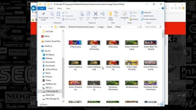Viewport: 196px width, 110px height.
Task: Select 5 TB Arcade (E:) drive
Action: coord(50,91)
